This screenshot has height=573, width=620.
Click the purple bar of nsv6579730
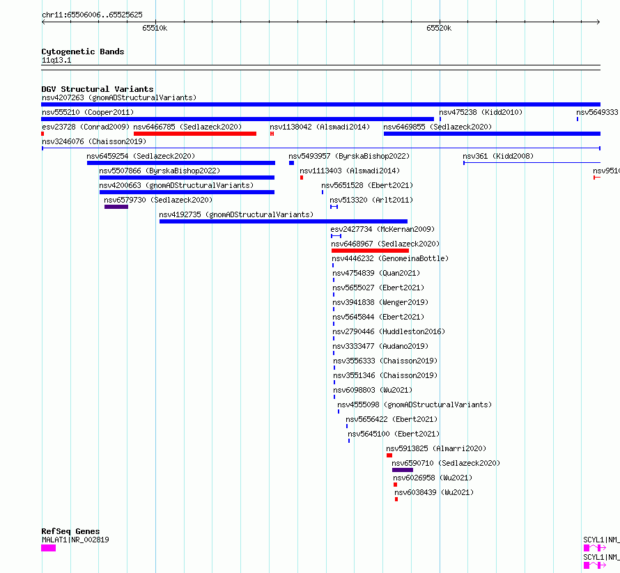pos(116,207)
